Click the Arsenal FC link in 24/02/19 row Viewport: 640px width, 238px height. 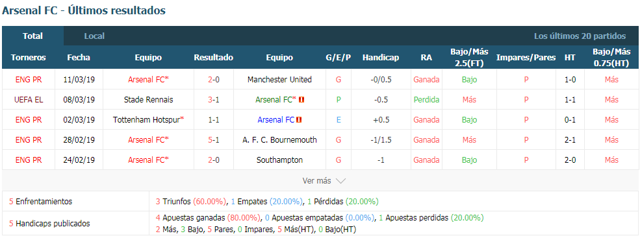pos(148,160)
